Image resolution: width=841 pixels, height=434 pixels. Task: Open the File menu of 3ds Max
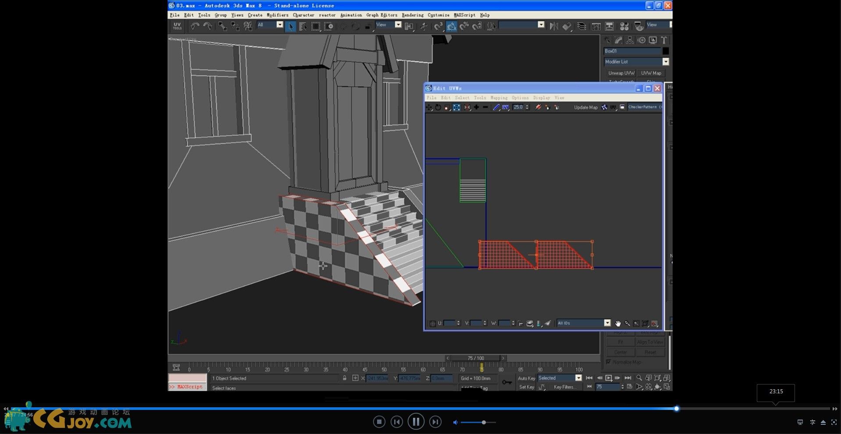pyautogui.click(x=175, y=15)
